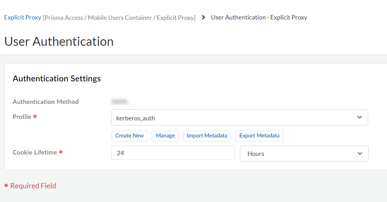Expand the Profile list via its chevron arrow
Screen dimensions: 387x202
pos(359,118)
